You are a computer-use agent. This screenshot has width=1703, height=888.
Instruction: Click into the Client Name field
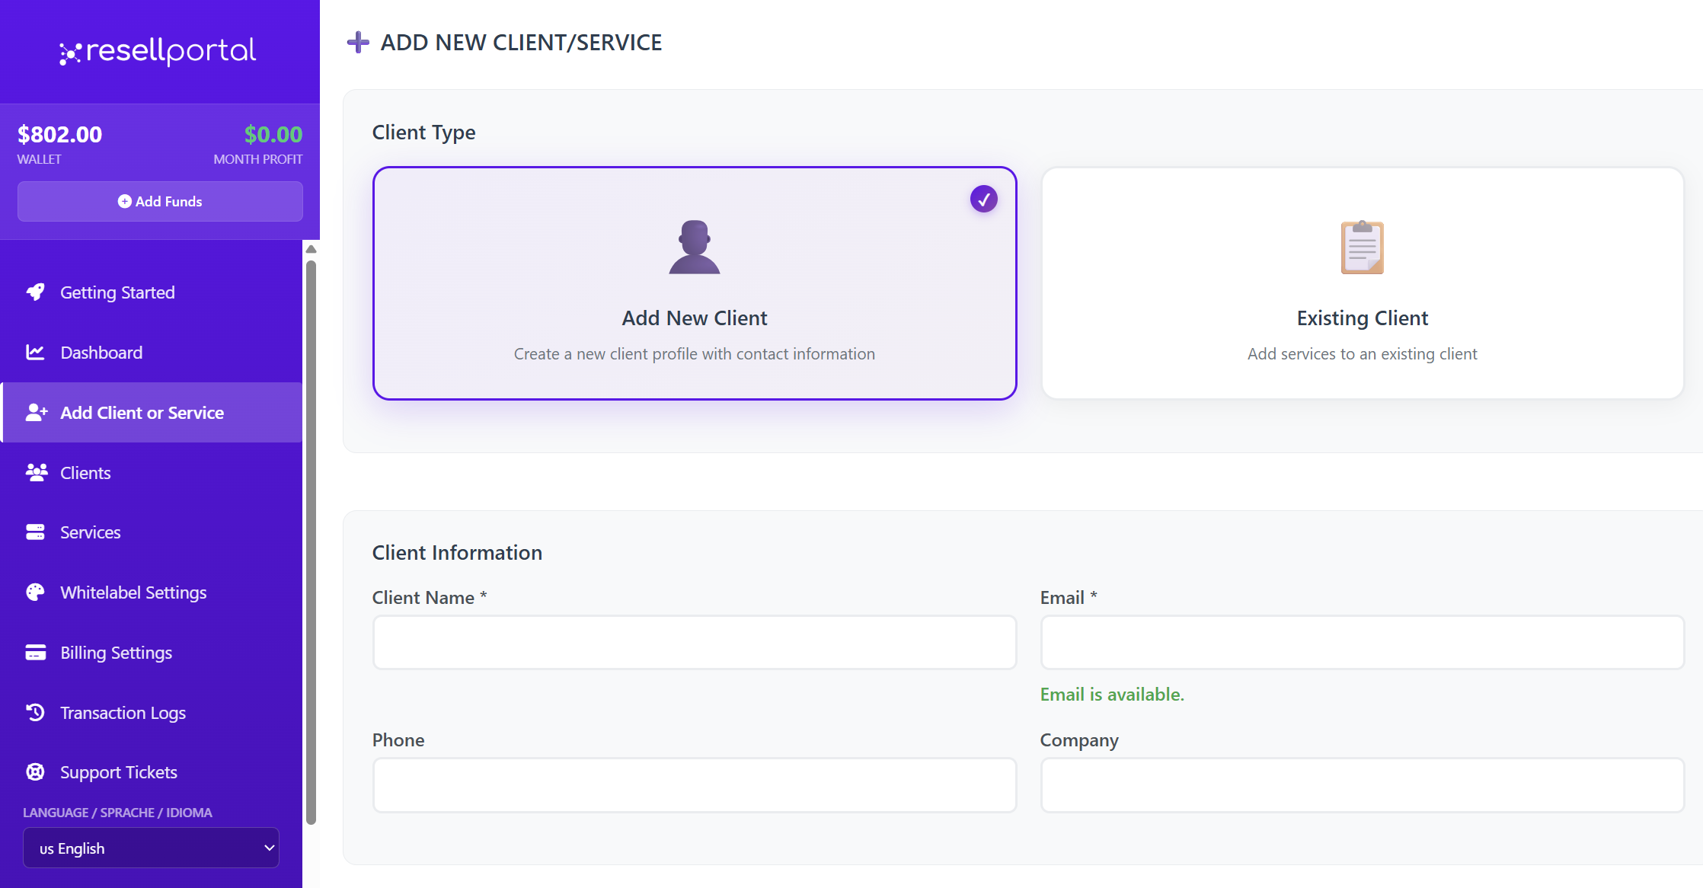click(x=694, y=643)
